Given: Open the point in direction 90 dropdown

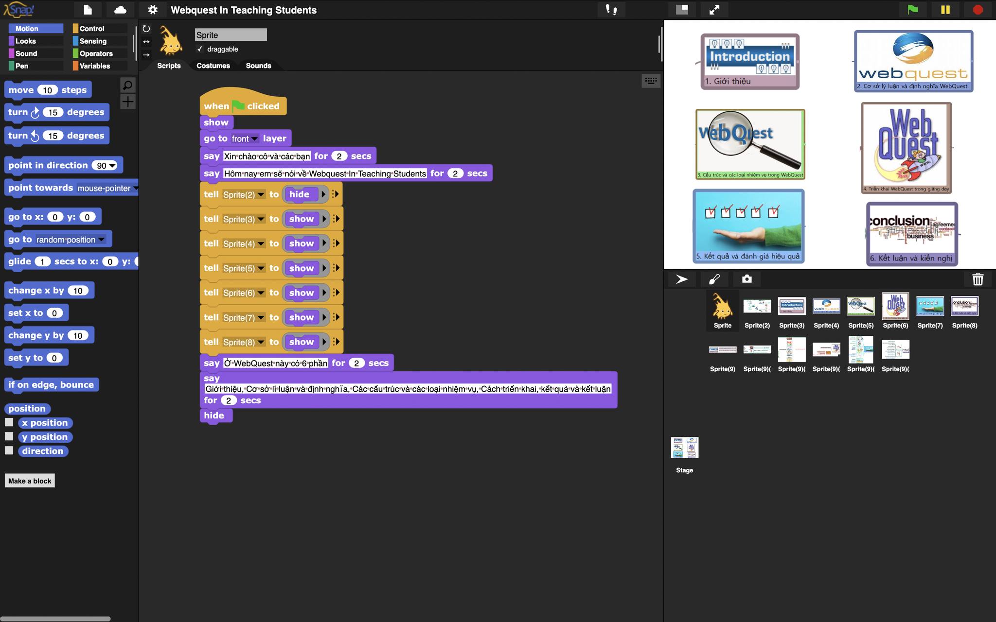Looking at the screenshot, I should tap(113, 166).
